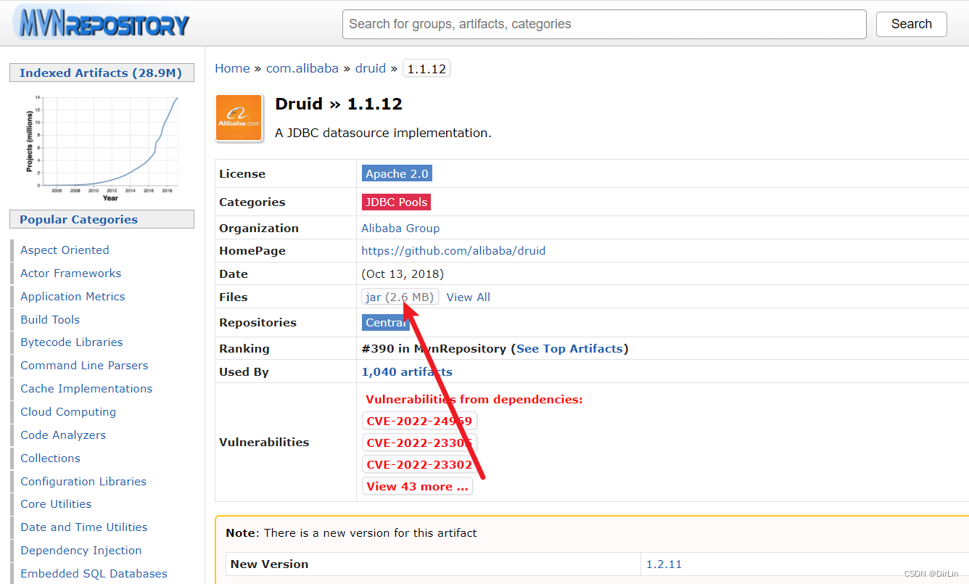The image size is (969, 584).
Task: Click the Alibaba.com Druid artifact logo
Action: point(239,118)
